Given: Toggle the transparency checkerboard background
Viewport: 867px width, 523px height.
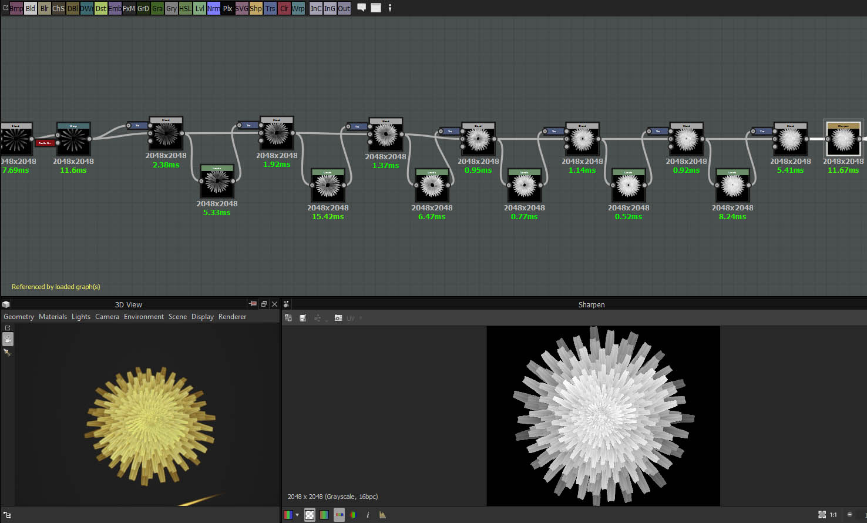Looking at the screenshot, I should (x=310, y=515).
